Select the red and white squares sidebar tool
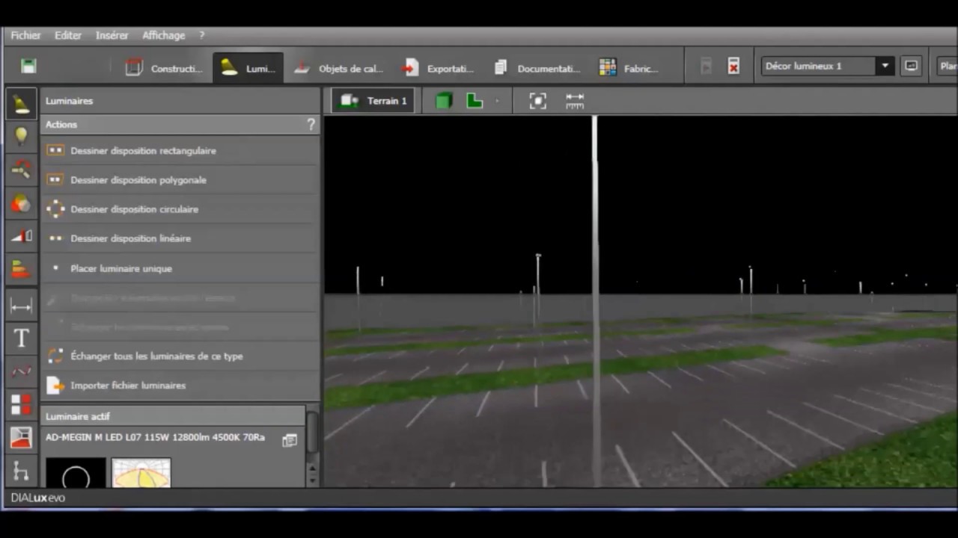 tap(21, 405)
